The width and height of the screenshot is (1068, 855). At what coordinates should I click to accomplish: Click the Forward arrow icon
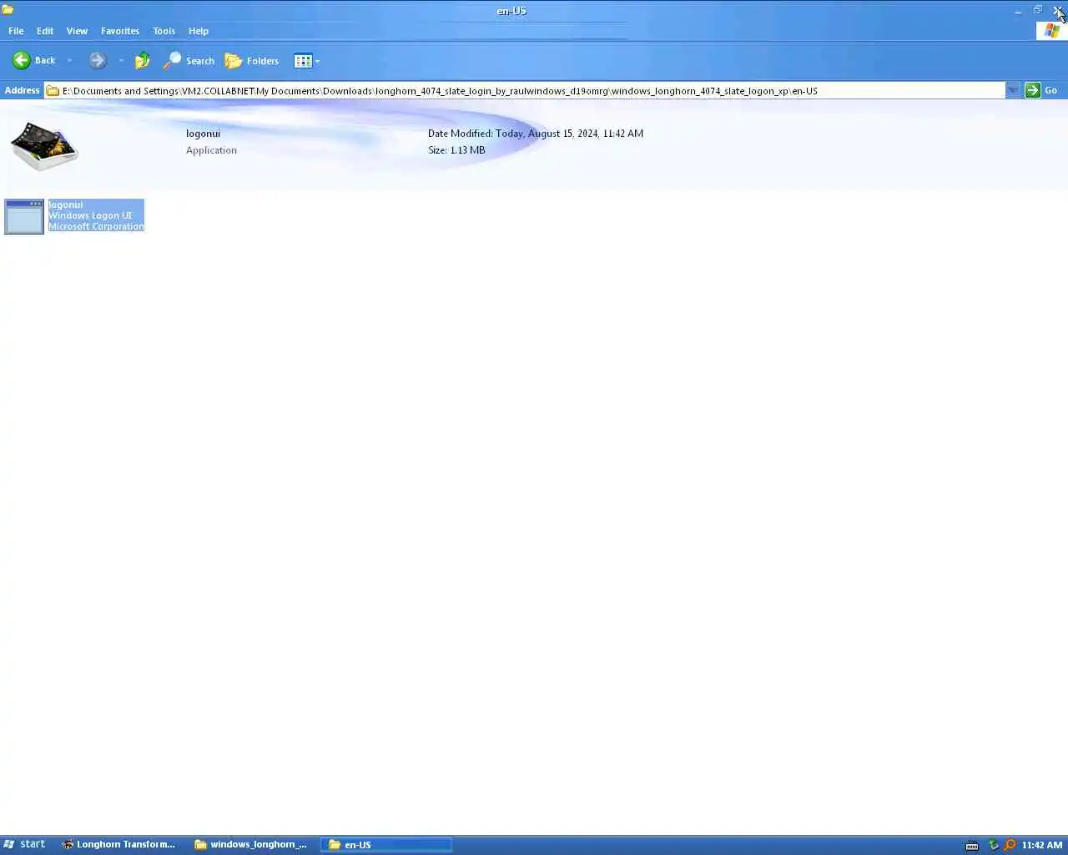click(98, 60)
